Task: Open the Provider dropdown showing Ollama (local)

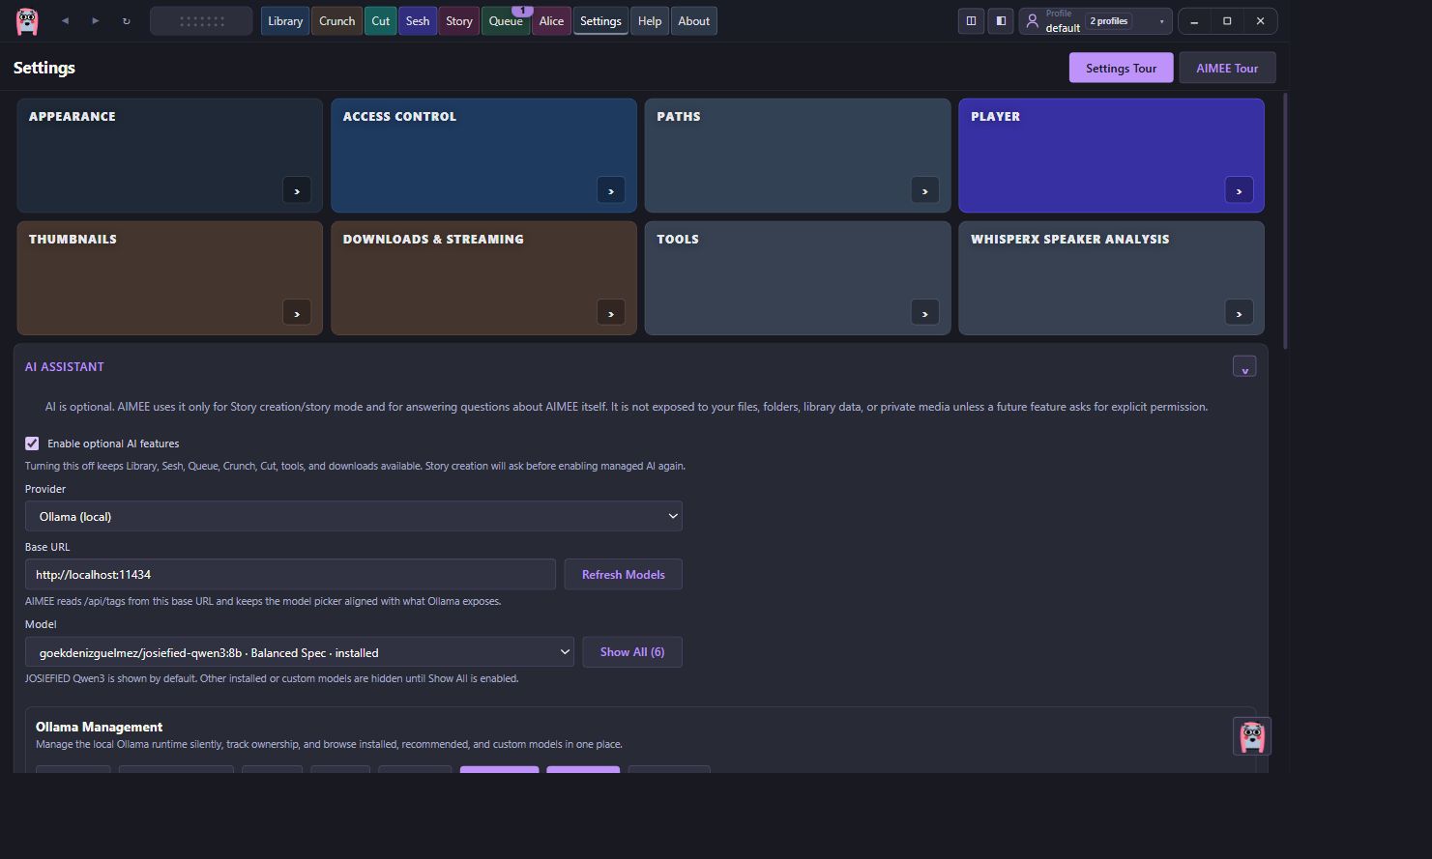Action: click(x=353, y=516)
